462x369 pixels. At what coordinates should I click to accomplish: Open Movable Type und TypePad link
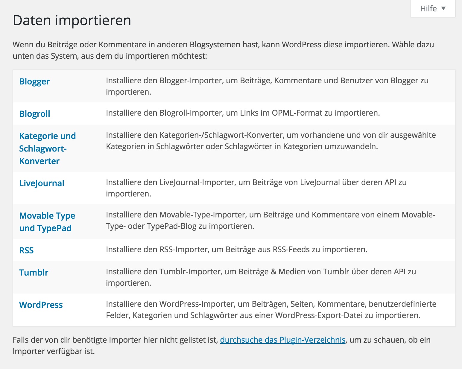(47, 222)
